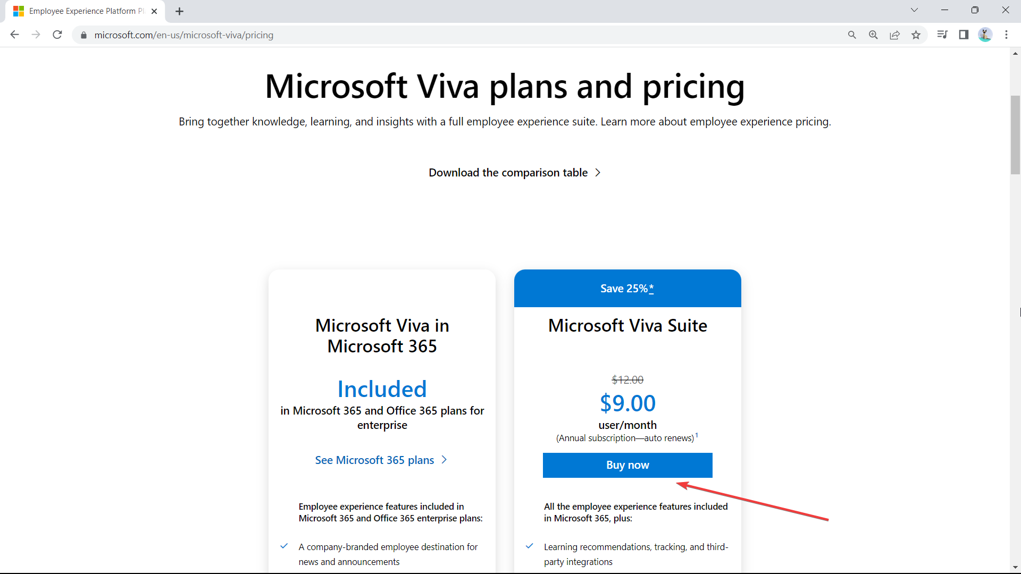Viewport: 1021px width, 574px height.
Task: Click the browser back arrow
Action: pyautogui.click(x=14, y=35)
